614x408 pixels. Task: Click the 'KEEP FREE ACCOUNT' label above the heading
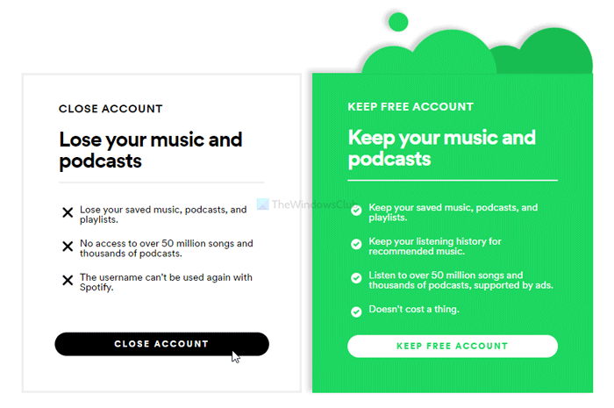[x=411, y=107]
